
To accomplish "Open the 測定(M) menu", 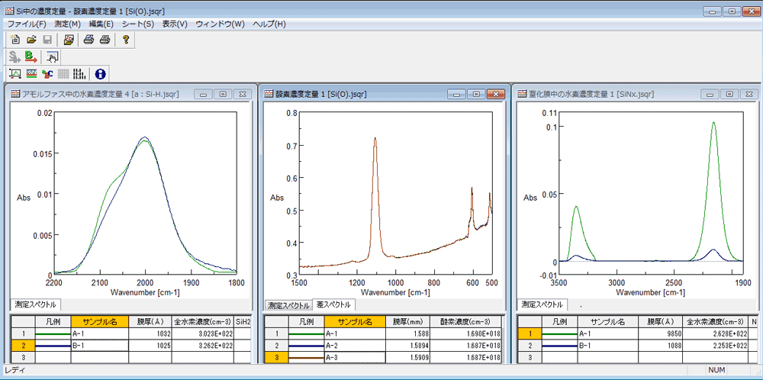I will [x=67, y=24].
